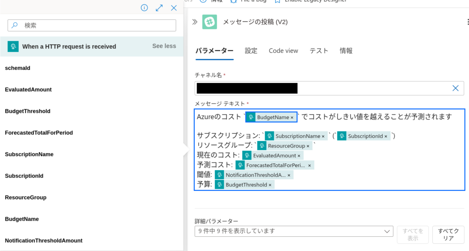Screen dimensions: 469x251
Task: Click the Slack action icon
Action: pyautogui.click(x=210, y=22)
